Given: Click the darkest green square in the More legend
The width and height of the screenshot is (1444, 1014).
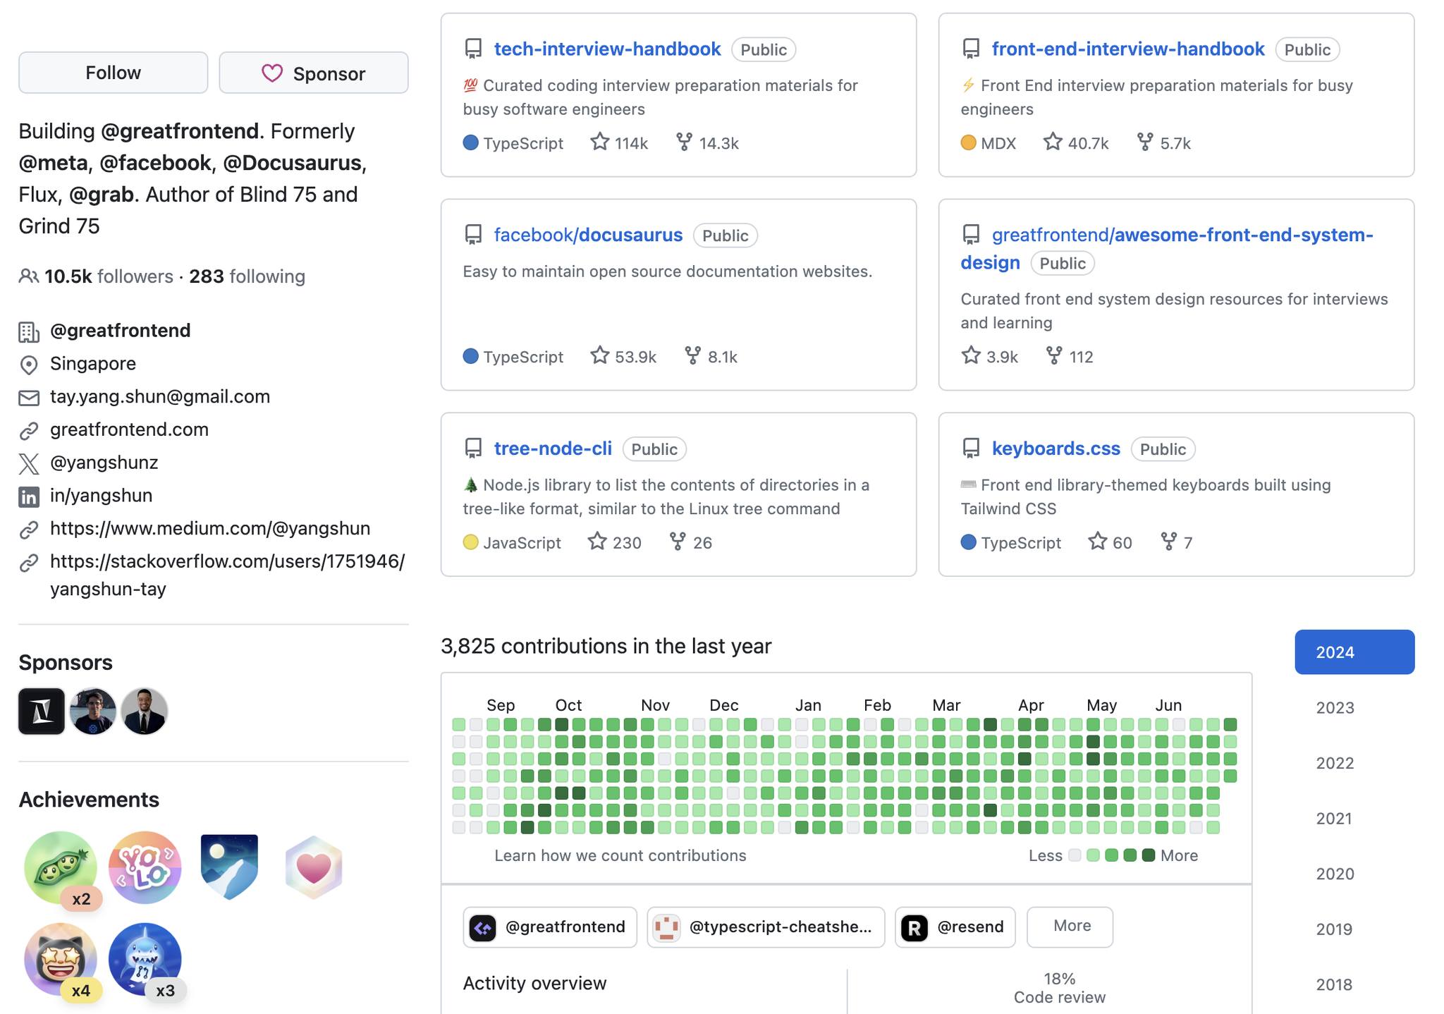Looking at the screenshot, I should (x=1148, y=855).
